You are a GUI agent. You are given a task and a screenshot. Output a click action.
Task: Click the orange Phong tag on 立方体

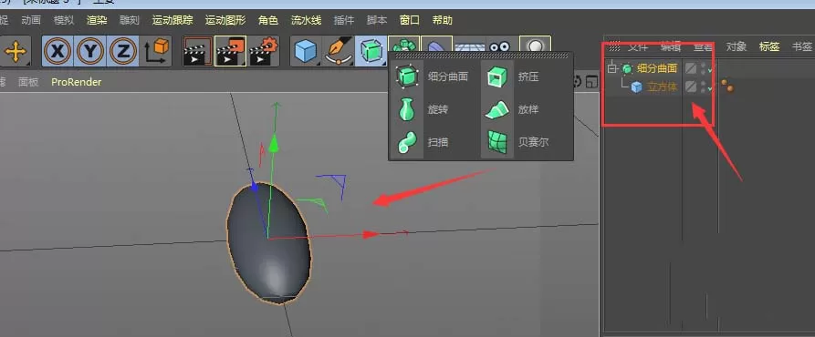coord(727,86)
